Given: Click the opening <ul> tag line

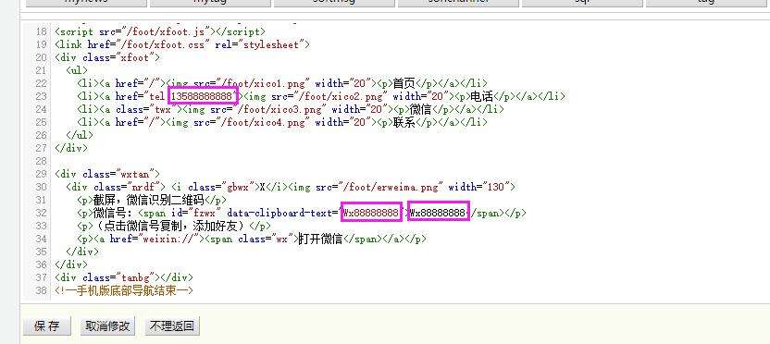Looking at the screenshot, I should click(77, 70).
